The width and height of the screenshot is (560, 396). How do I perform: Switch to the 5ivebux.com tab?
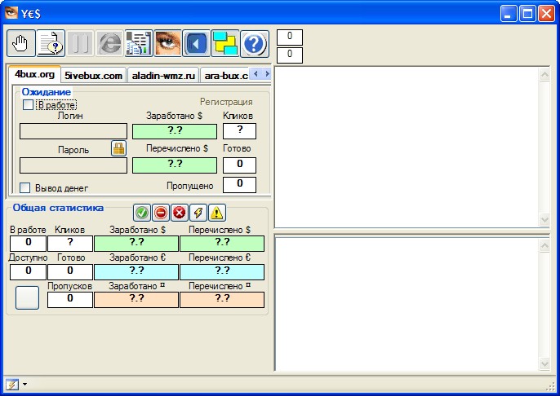pyautogui.click(x=93, y=76)
